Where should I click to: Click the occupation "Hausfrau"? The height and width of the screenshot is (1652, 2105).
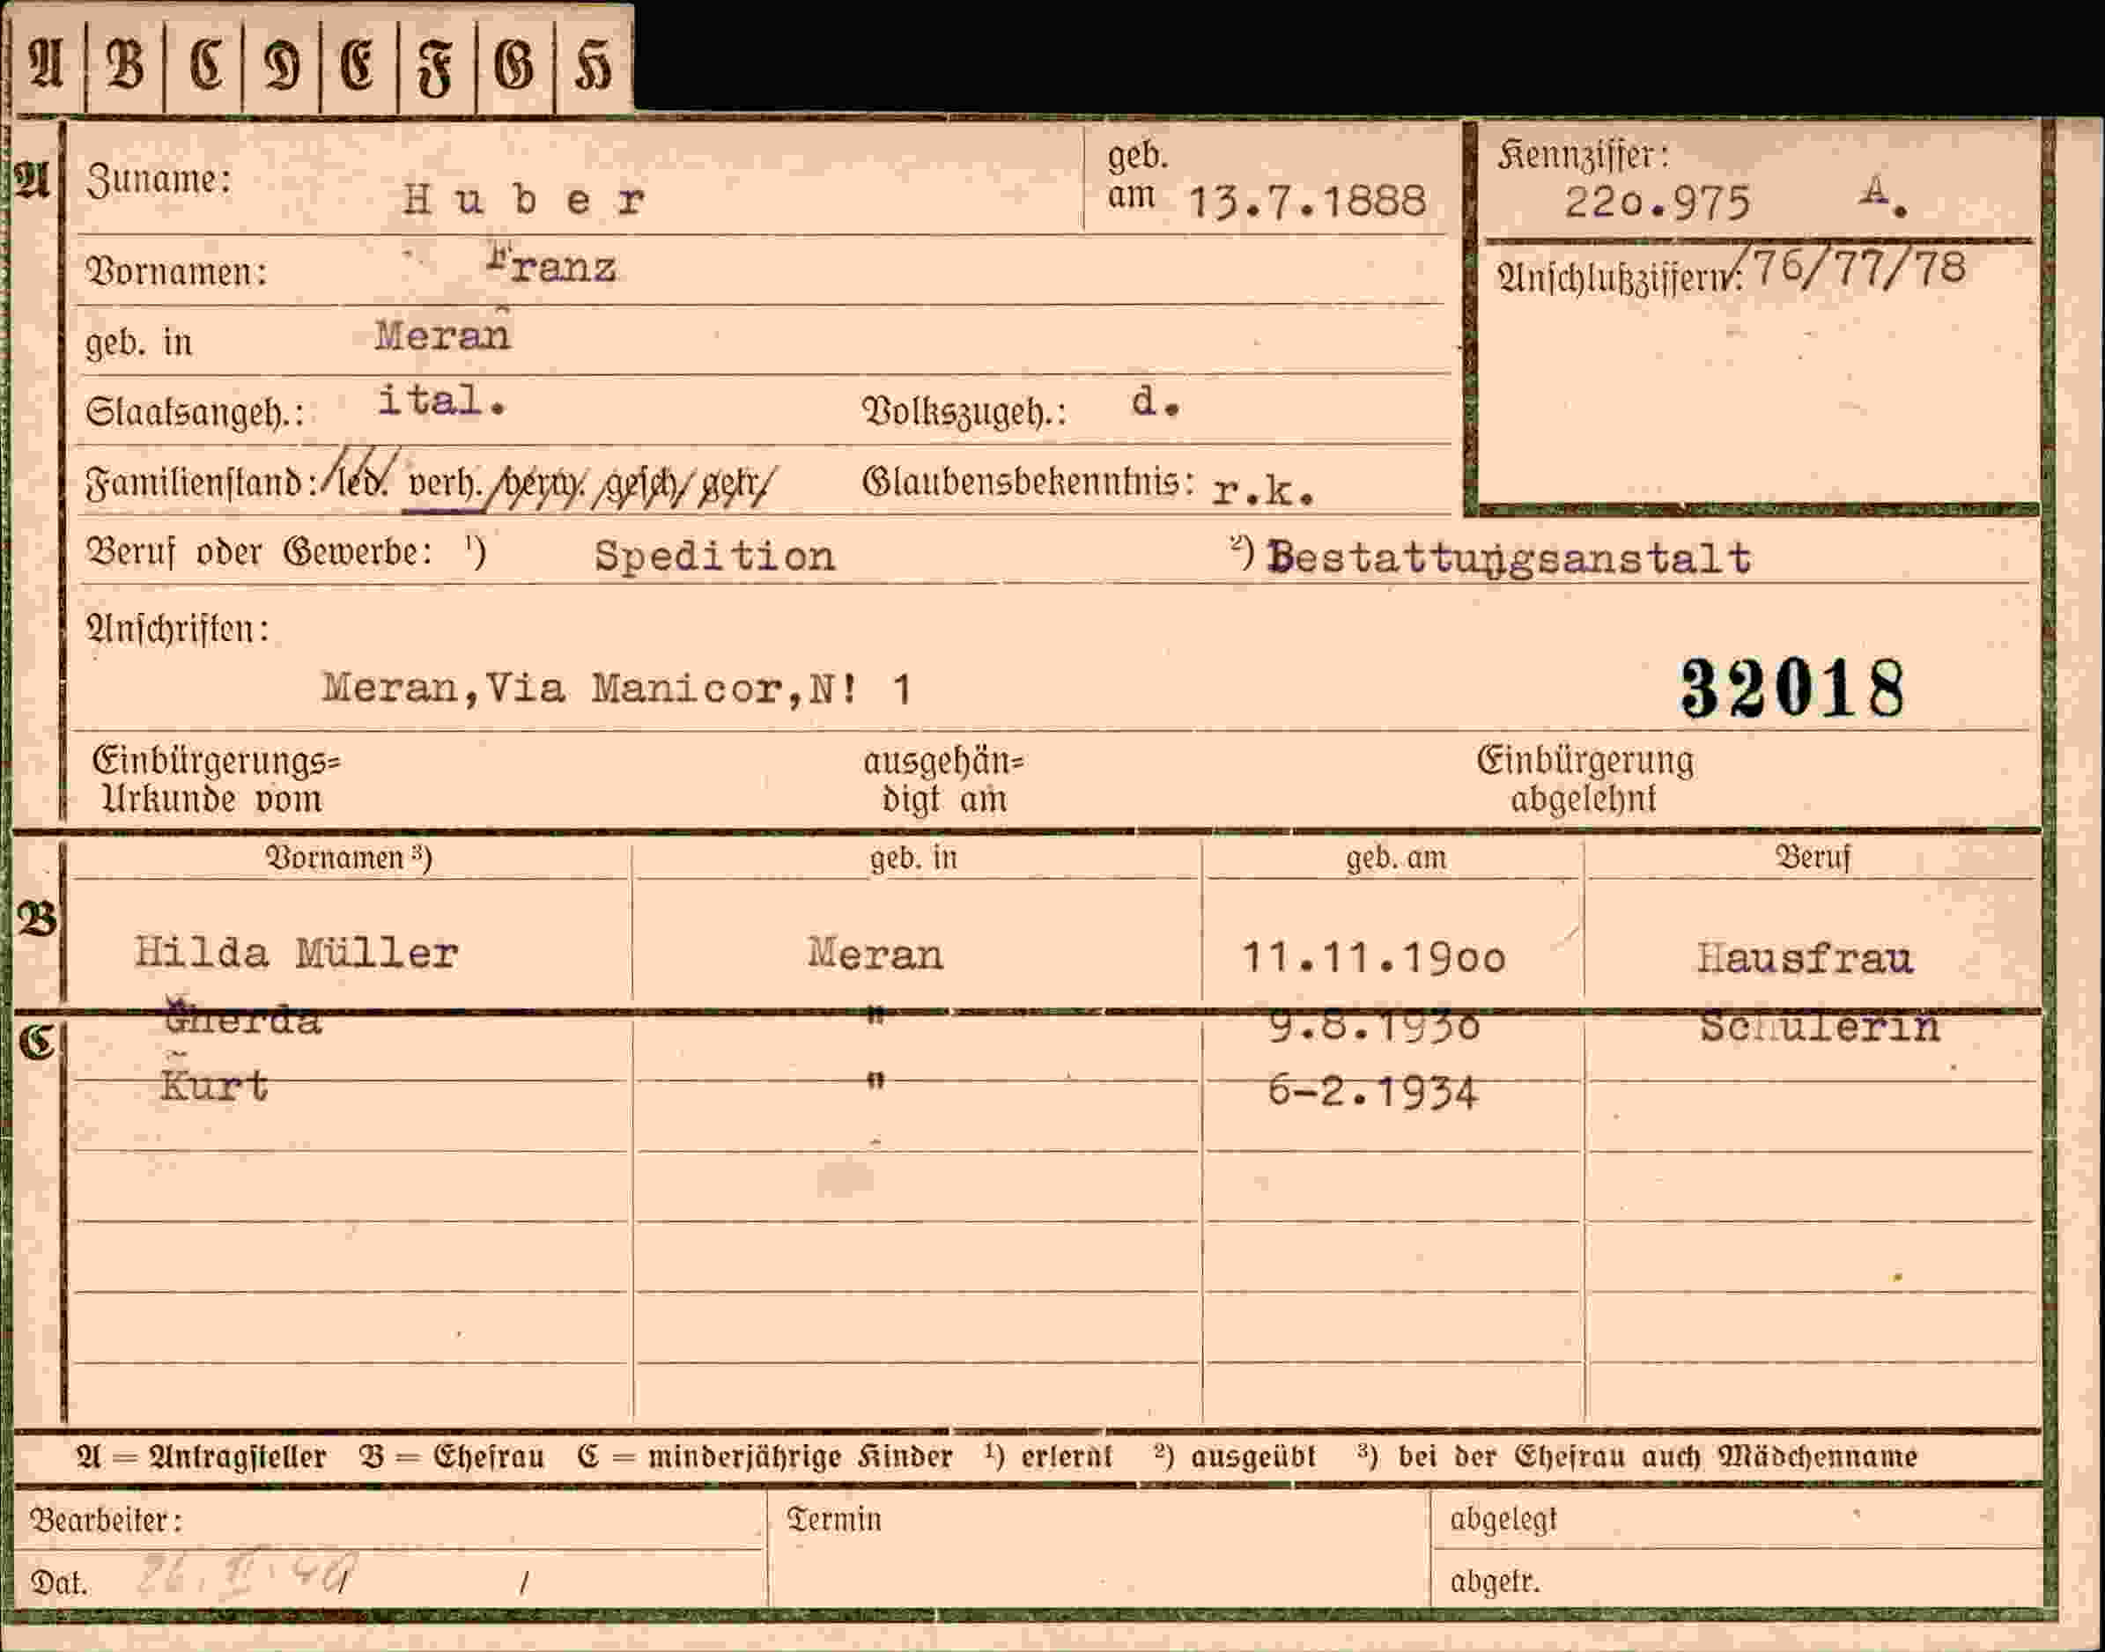click(x=1806, y=957)
